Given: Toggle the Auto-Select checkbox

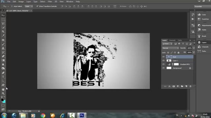Looking at the screenshot, I should 12,6.
